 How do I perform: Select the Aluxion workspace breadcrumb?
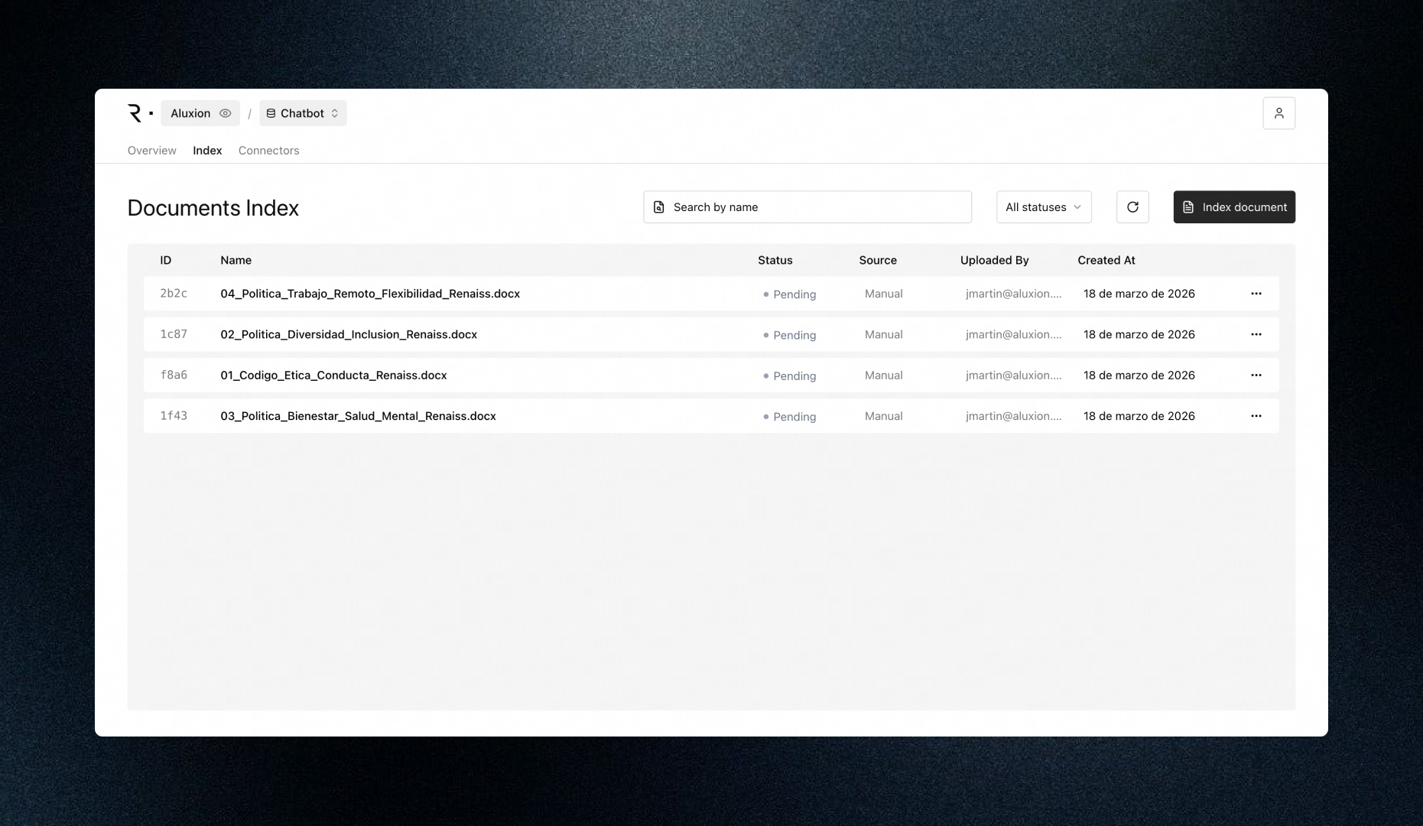[x=190, y=112]
